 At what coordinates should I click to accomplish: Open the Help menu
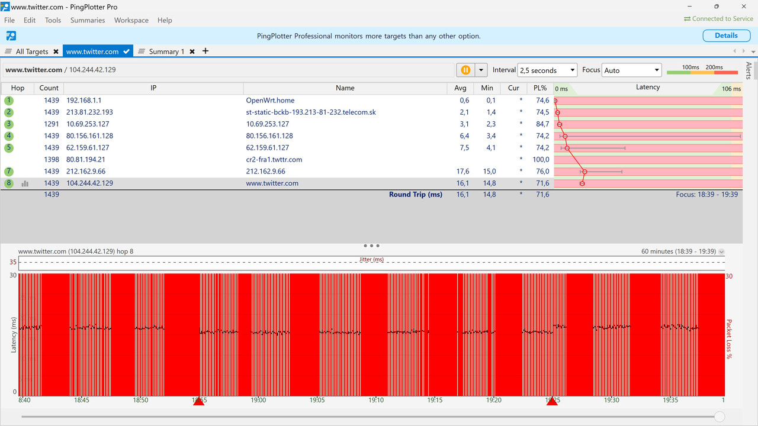click(x=165, y=20)
